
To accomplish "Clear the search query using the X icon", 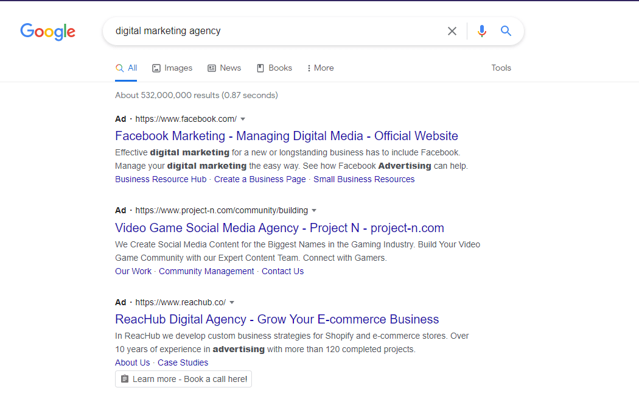I will [x=452, y=30].
